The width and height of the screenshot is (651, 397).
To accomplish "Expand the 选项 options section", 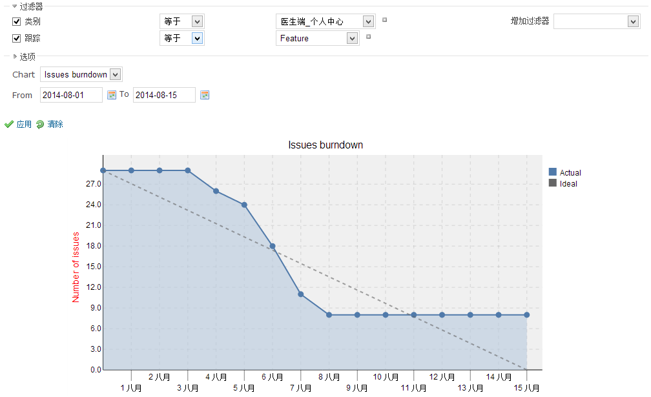I will (x=24, y=56).
